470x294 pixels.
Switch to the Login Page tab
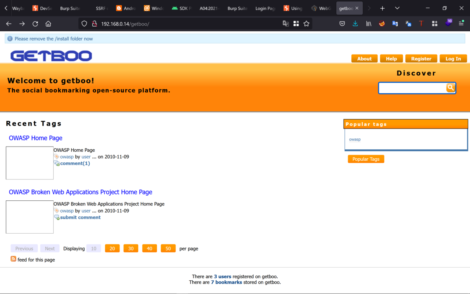pos(266,8)
